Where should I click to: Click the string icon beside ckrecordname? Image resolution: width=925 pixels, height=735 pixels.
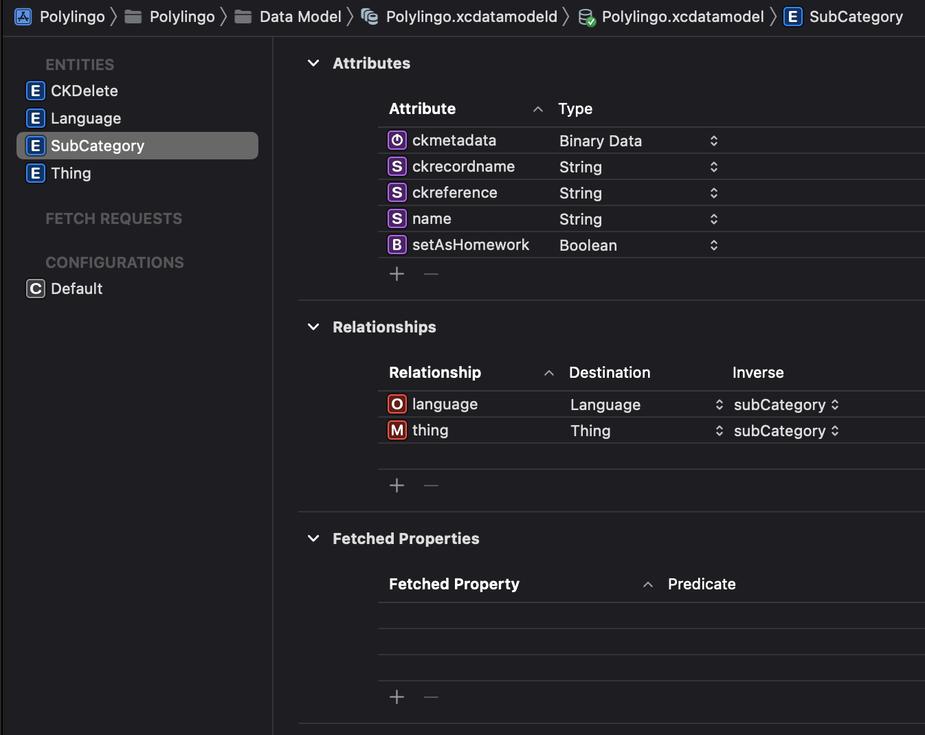point(397,166)
